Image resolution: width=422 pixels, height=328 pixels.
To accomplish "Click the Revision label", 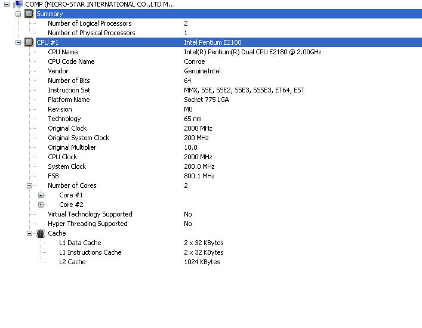I will [x=60, y=109].
